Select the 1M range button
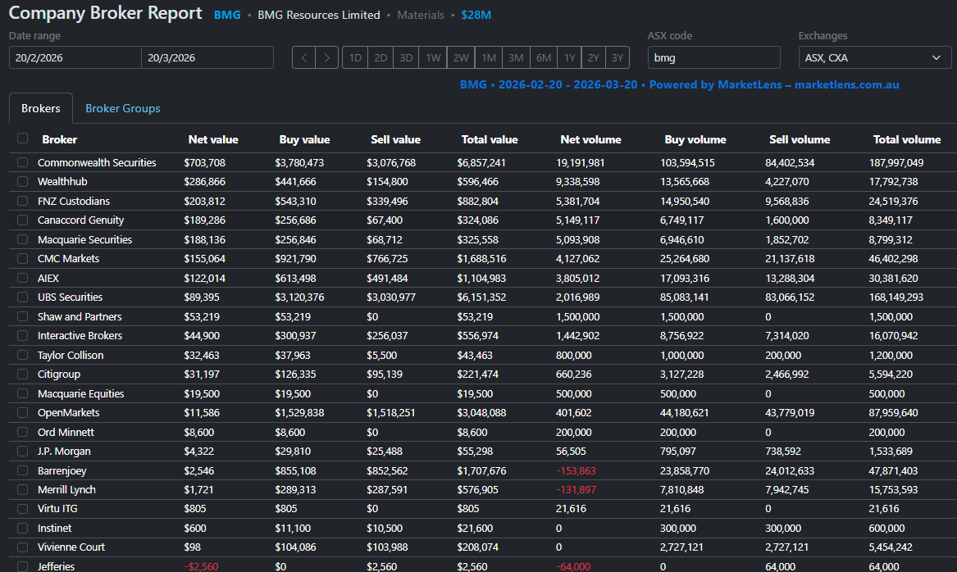 (488, 58)
